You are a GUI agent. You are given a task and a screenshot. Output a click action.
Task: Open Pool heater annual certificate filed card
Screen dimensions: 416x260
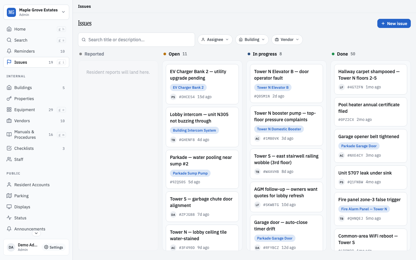tap(370, 112)
